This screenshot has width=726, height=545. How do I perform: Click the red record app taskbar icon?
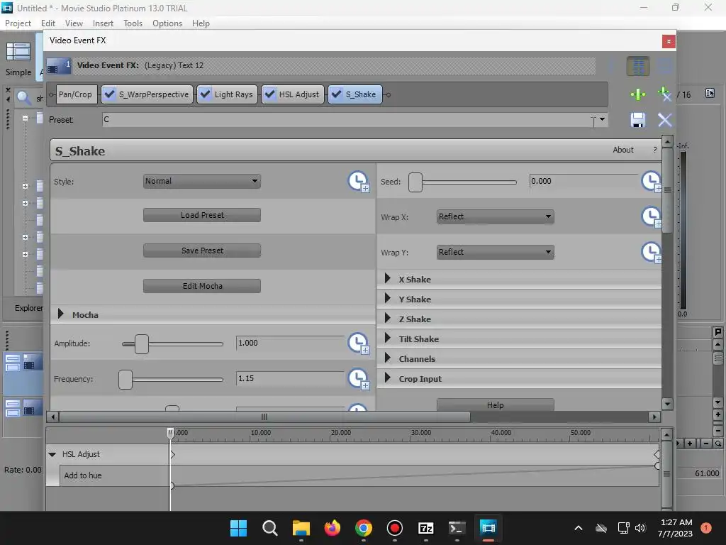[x=394, y=528]
